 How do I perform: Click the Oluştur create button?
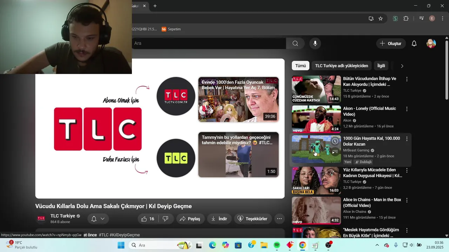click(x=391, y=43)
